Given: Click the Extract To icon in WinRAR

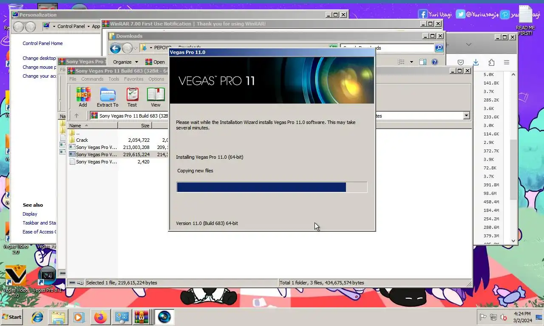Looking at the screenshot, I should (108, 97).
